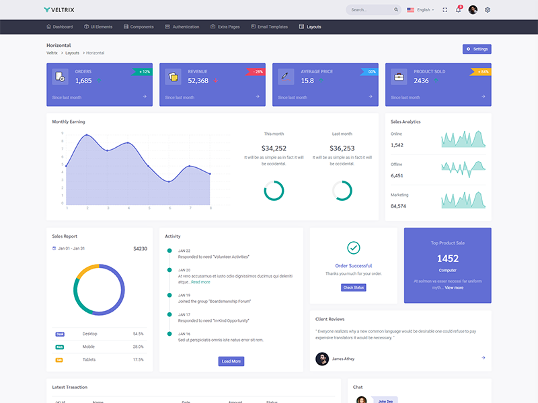
Task: Click the Revenue card arrow
Action: click(x=258, y=97)
